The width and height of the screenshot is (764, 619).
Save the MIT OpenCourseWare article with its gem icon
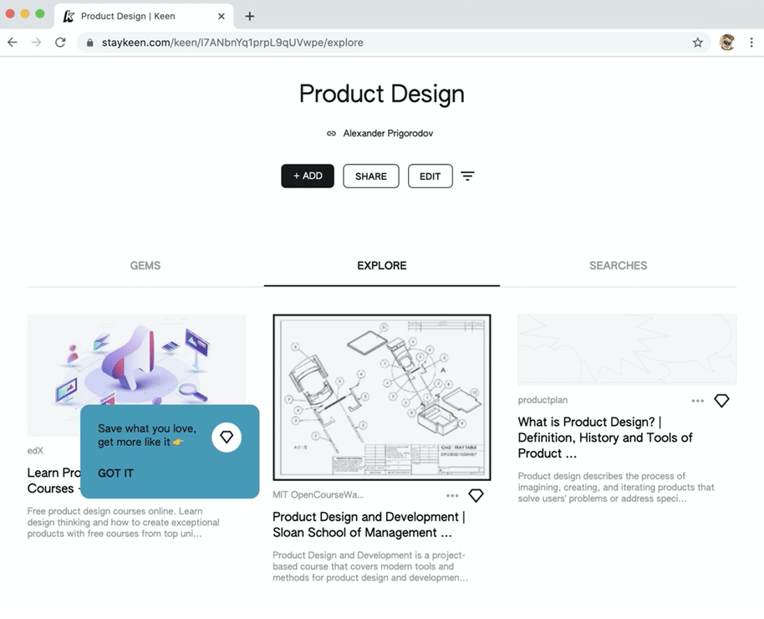476,495
